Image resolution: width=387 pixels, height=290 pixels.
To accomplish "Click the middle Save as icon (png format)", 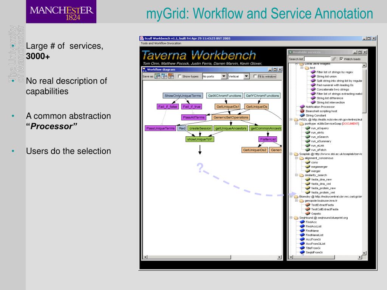I will coord(164,76).
